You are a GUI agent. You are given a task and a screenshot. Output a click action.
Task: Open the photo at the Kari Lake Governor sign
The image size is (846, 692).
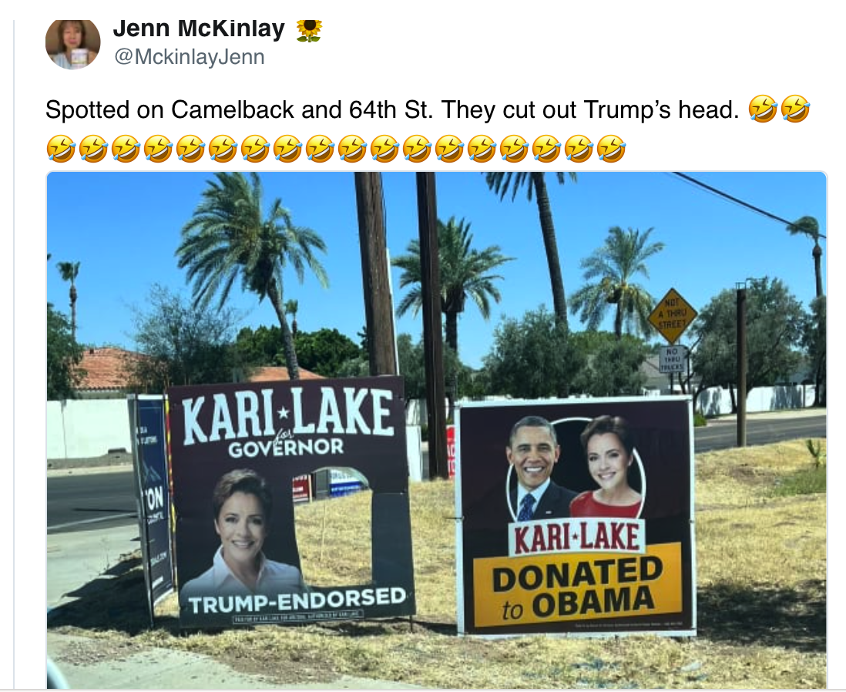tap(290, 502)
